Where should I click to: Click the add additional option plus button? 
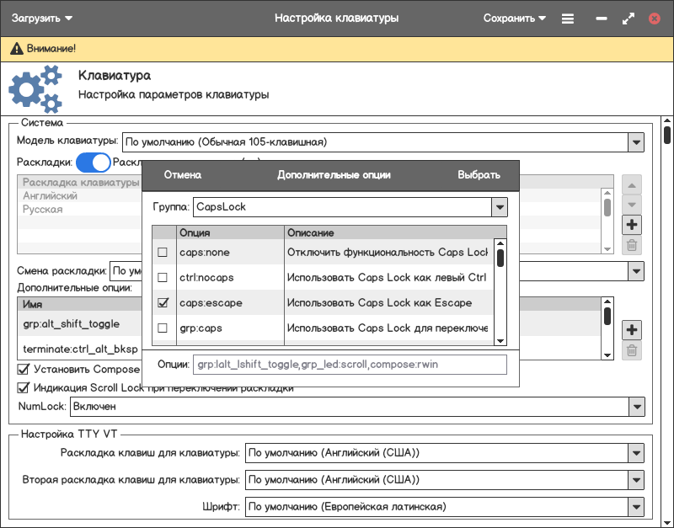(x=631, y=329)
